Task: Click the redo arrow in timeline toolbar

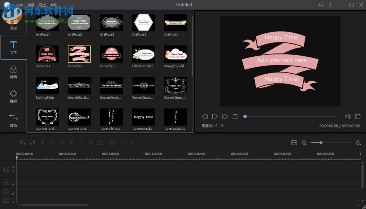Action: pos(33,143)
